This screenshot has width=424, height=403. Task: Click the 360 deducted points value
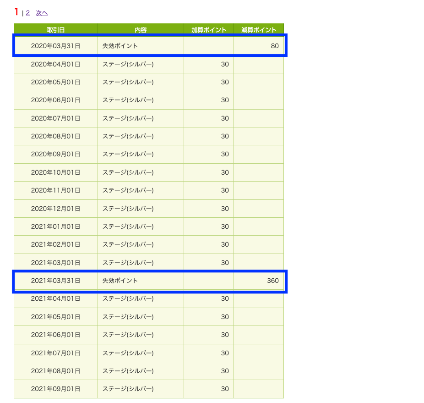coord(272,281)
